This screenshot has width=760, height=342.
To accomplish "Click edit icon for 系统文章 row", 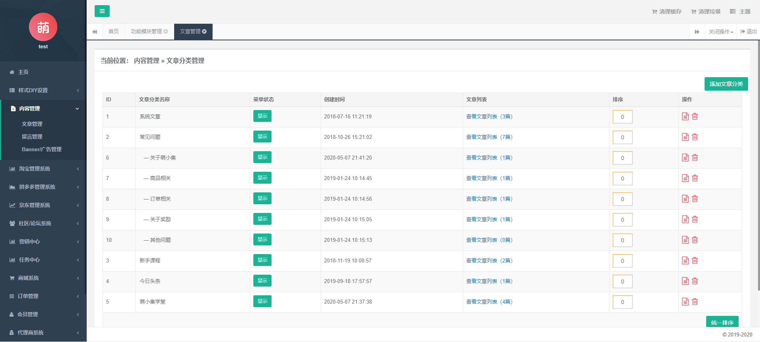I will (685, 116).
